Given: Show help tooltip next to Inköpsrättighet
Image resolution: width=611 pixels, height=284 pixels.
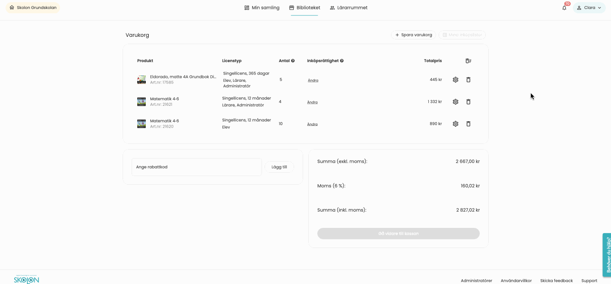Looking at the screenshot, I should coord(342,61).
